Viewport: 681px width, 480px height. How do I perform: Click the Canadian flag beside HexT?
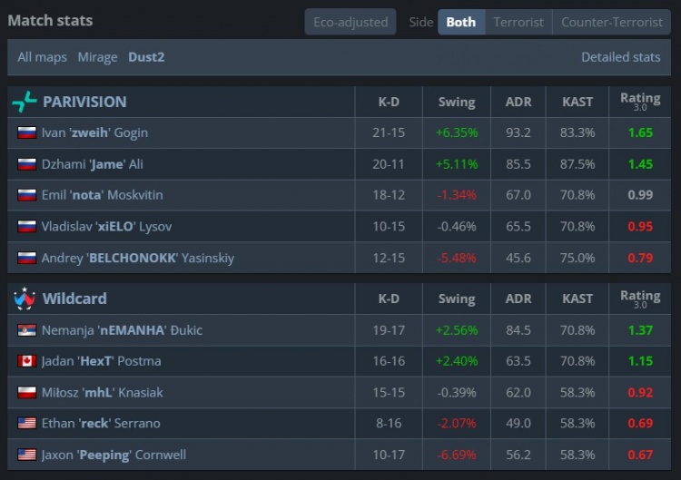[26, 361]
